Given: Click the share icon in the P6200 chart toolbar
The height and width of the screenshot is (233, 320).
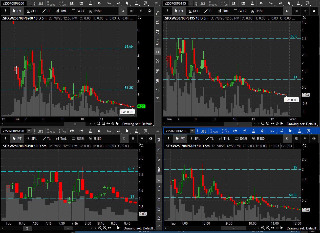Looking at the screenshot, I should 72,3.
